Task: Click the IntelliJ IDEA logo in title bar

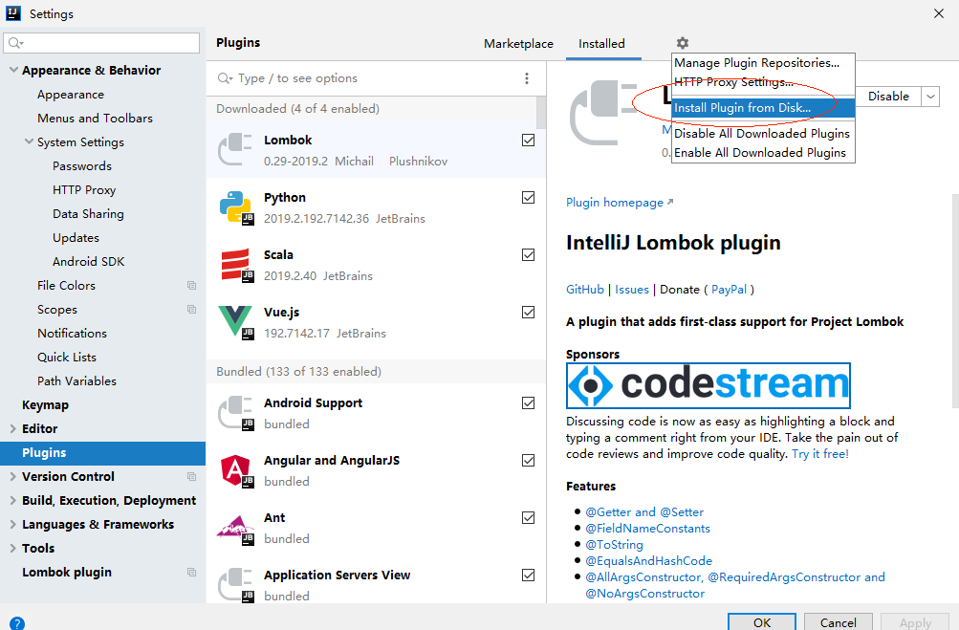Action: (12, 12)
